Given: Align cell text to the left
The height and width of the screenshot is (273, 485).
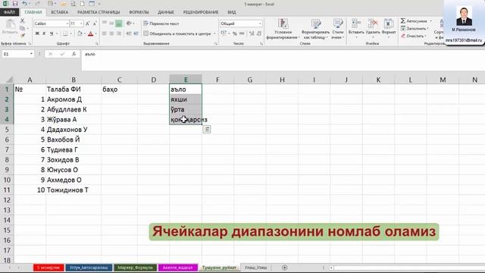Looking at the screenshot, I should point(105,33).
